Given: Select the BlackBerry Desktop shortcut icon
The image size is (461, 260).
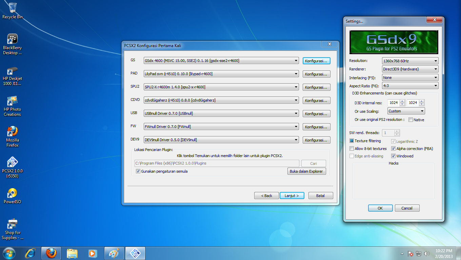Looking at the screenshot, I should click(x=13, y=44).
